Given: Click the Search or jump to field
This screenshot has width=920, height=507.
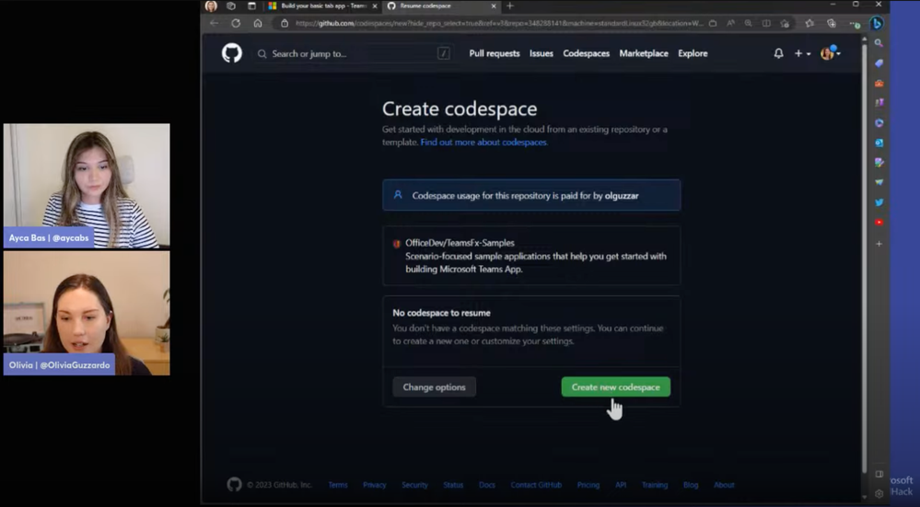Looking at the screenshot, I should [354, 53].
